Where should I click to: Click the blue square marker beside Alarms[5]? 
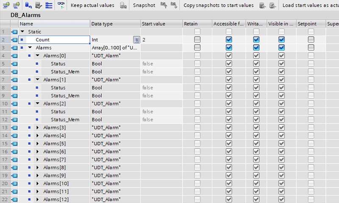tap(29, 143)
